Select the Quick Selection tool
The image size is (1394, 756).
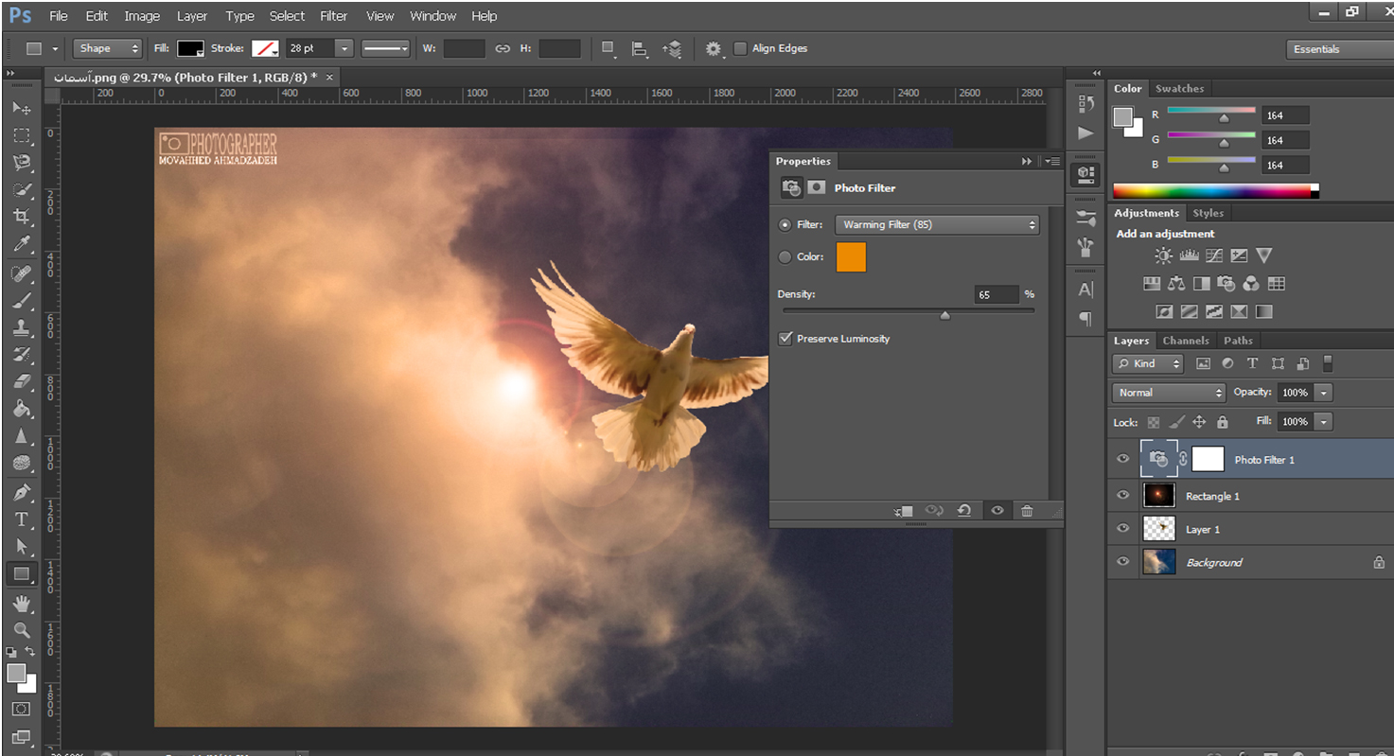point(21,190)
